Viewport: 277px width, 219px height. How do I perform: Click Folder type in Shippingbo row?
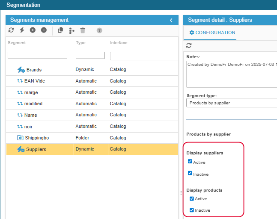[x=82, y=138]
